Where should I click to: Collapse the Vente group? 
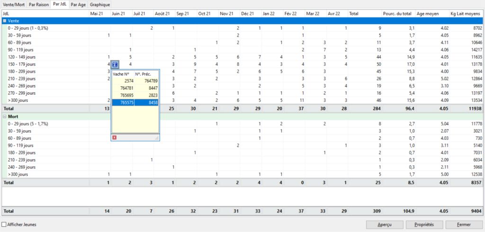(5, 21)
